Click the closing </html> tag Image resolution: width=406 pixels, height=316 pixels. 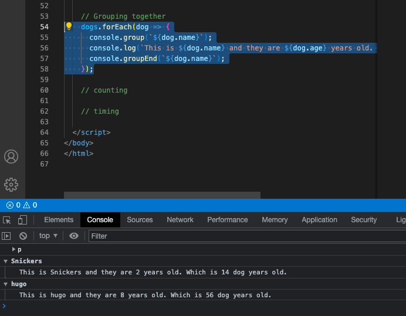(79, 154)
